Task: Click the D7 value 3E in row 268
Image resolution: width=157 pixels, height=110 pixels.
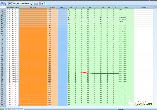Action: [114, 71]
